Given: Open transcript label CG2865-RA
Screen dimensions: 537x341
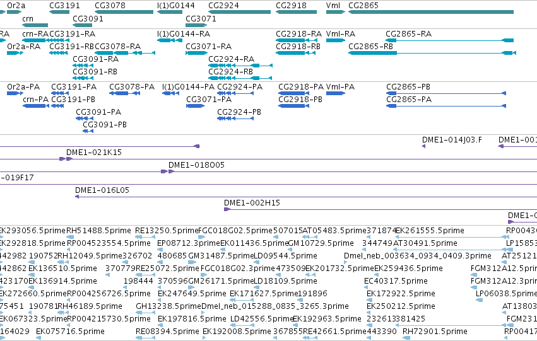Looking at the screenshot, I should [x=408, y=34].
